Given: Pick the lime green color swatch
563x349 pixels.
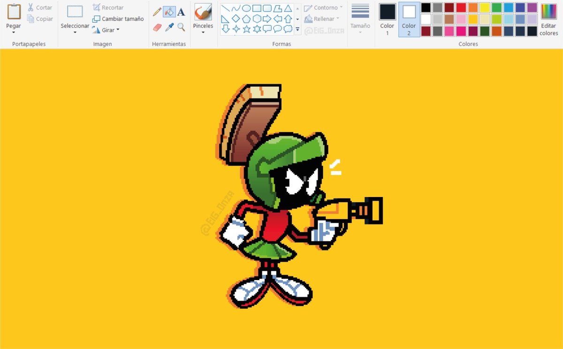Looking at the screenshot, I should (496, 19).
